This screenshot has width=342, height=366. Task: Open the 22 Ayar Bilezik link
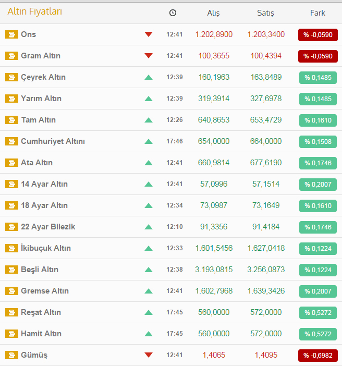tap(48, 227)
